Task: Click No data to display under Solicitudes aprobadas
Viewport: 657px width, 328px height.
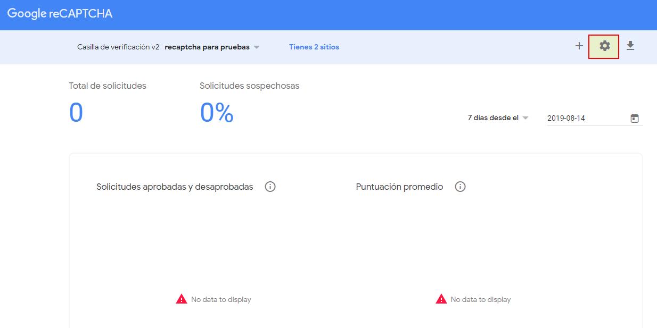Action: click(x=221, y=299)
